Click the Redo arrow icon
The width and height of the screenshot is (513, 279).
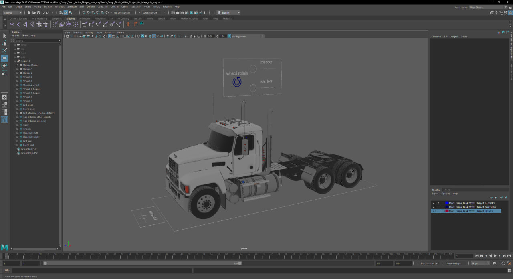click(x=47, y=13)
